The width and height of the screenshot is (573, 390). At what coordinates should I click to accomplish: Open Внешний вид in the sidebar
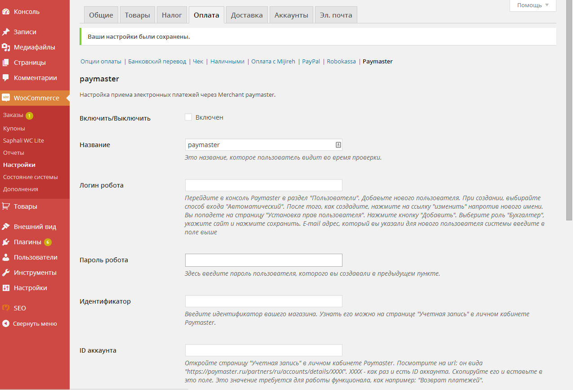click(35, 227)
